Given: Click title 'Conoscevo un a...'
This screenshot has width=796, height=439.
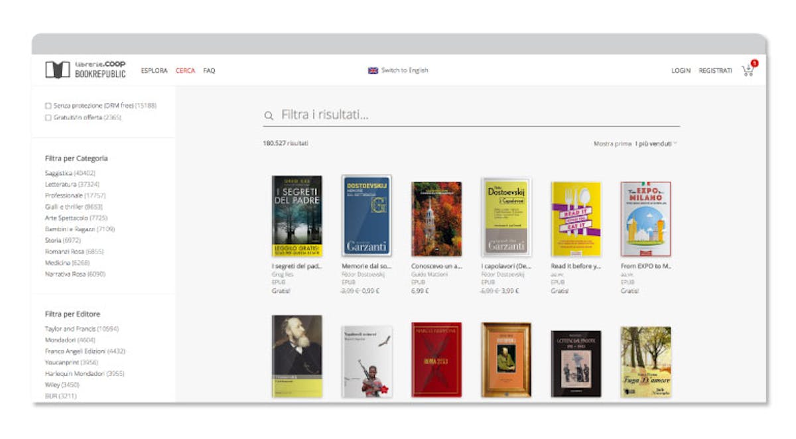Looking at the screenshot, I should point(436,266).
